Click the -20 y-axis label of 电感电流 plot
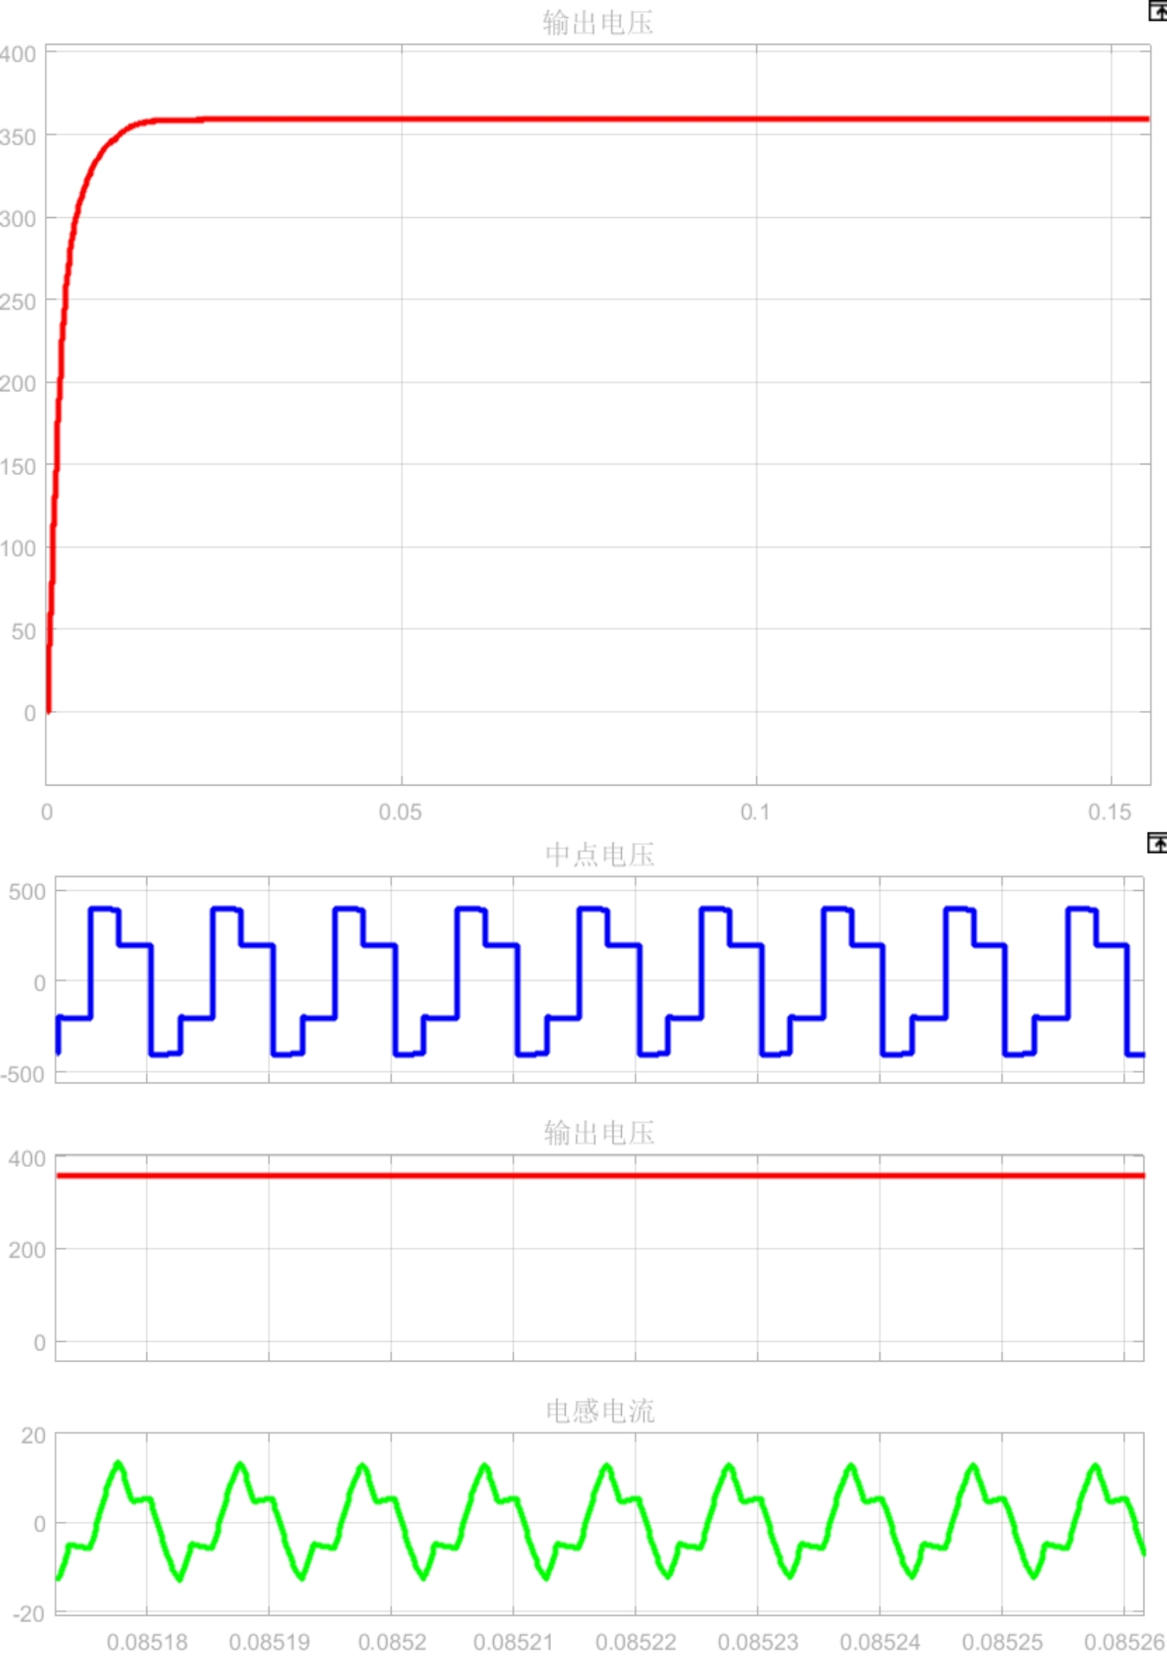This screenshot has width=1167, height=1661. 29,1613
